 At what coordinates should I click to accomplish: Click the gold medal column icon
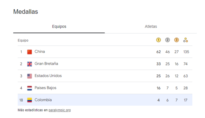(x=158, y=40)
